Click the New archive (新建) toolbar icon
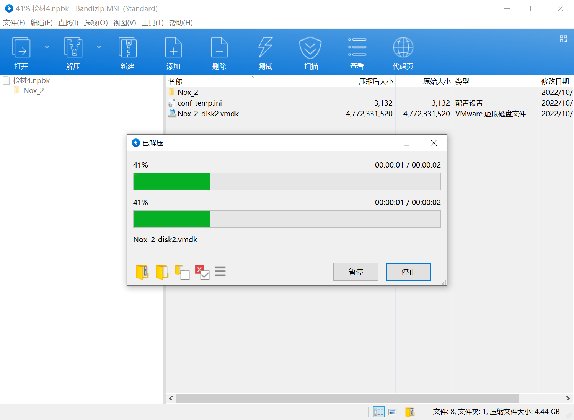This screenshot has width=574, height=420. click(x=127, y=47)
